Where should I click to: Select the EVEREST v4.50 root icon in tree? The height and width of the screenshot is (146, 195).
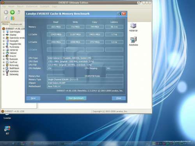4,29
